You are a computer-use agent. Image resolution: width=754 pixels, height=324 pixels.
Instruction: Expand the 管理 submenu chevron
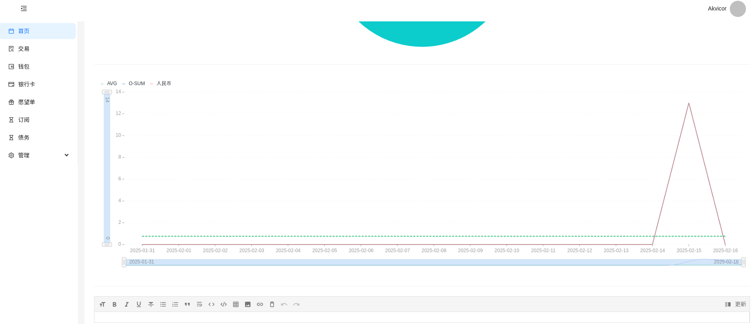coord(67,155)
